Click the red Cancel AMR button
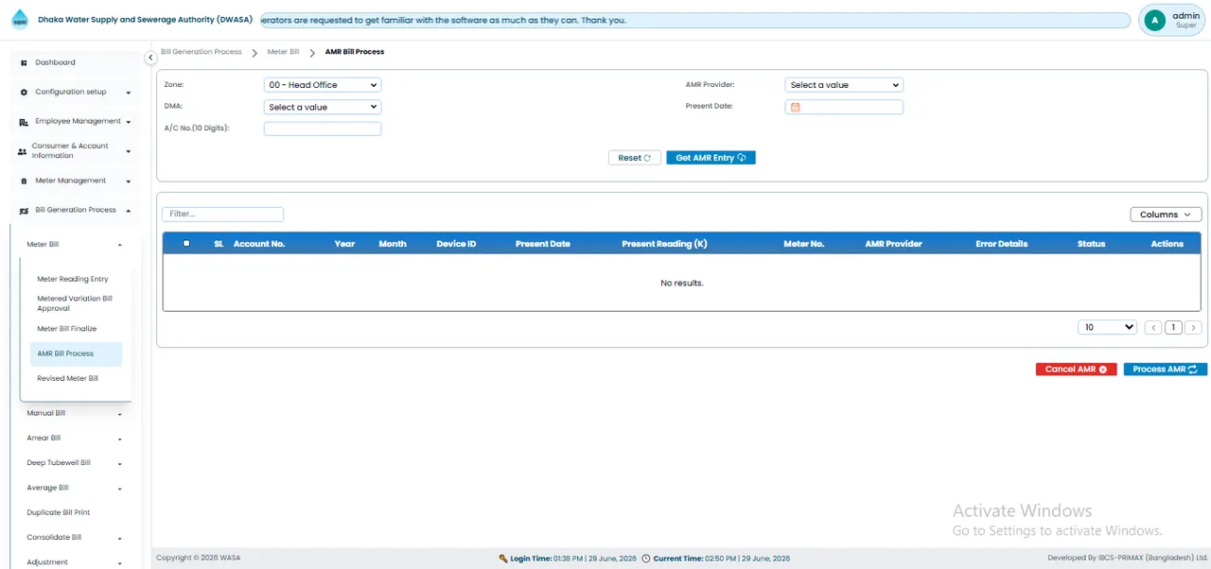 tap(1077, 370)
